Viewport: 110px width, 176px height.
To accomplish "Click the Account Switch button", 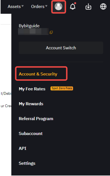I will pos(61,48).
